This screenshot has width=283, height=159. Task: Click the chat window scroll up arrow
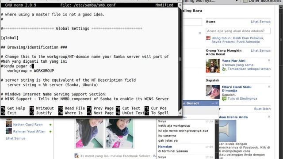(217, 122)
